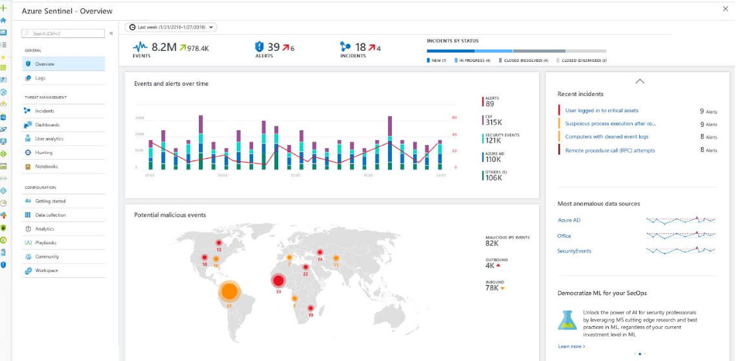
Task: Click the CEF 315K chart legend
Action: pyautogui.click(x=493, y=119)
